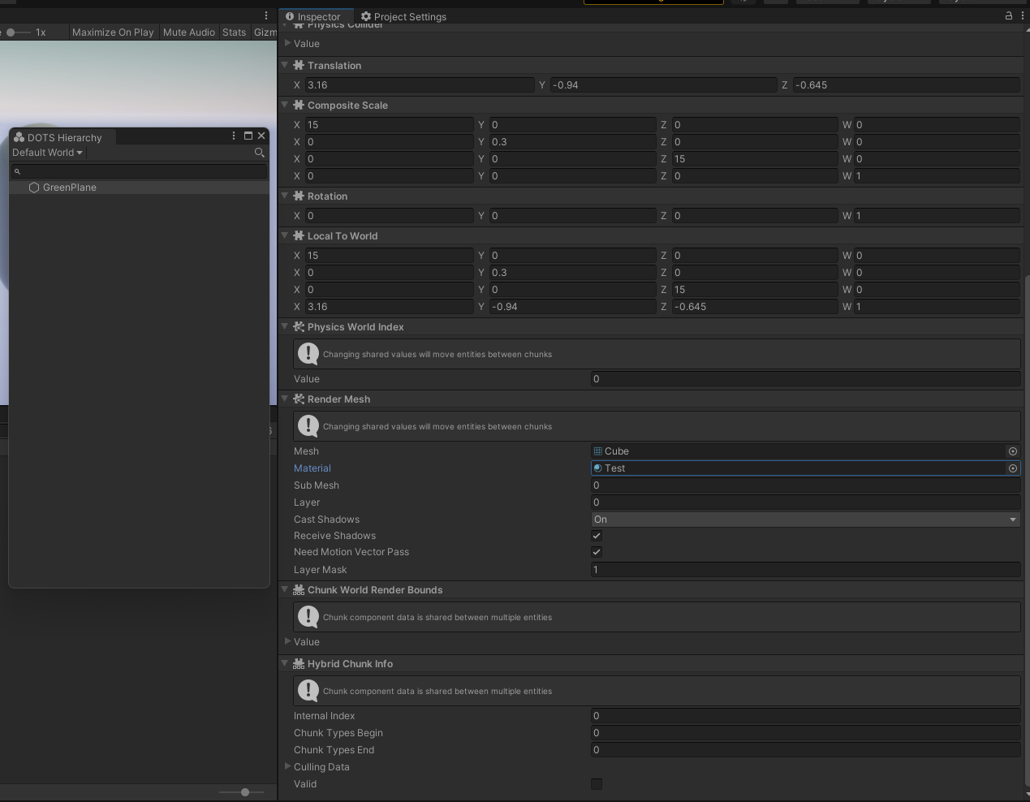Click the warning icon under Physics World Index
The height and width of the screenshot is (802, 1030).
(x=308, y=353)
